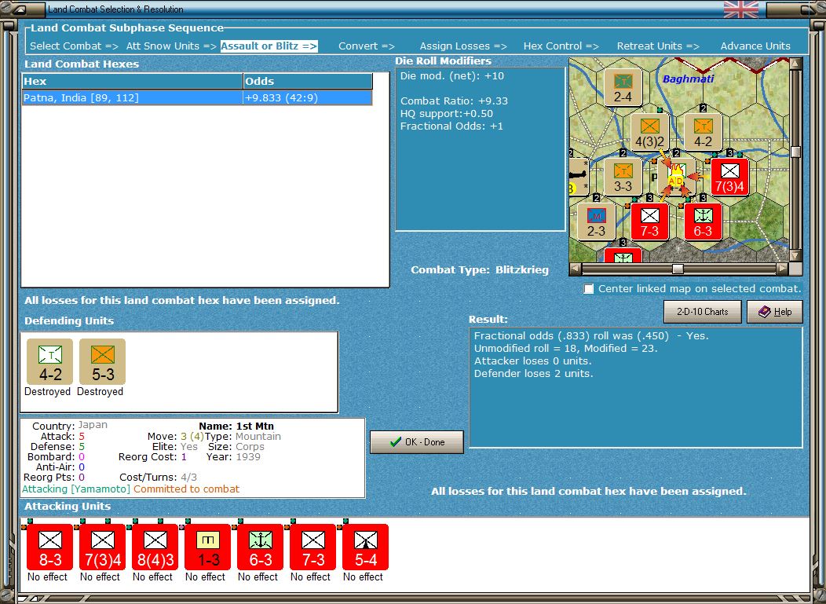Click the Hex column header
Screen dimensions: 826x604
[x=132, y=81]
